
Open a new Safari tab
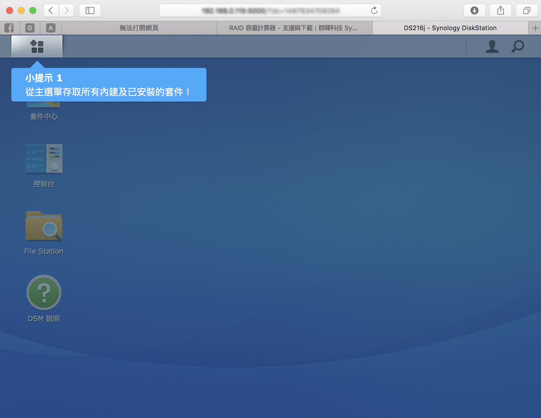(x=535, y=28)
